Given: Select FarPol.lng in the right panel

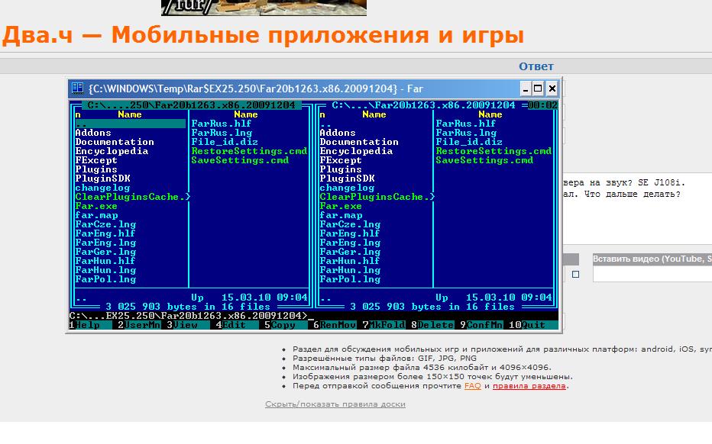Looking at the screenshot, I should click(350, 279).
